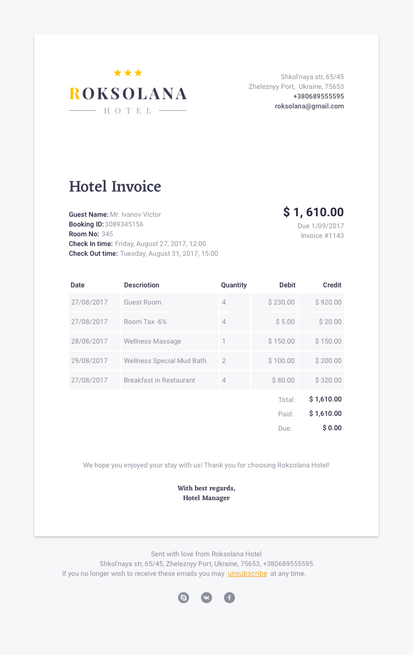Click the unsubscribe link
Screen dimensions: 413x655
247,574
